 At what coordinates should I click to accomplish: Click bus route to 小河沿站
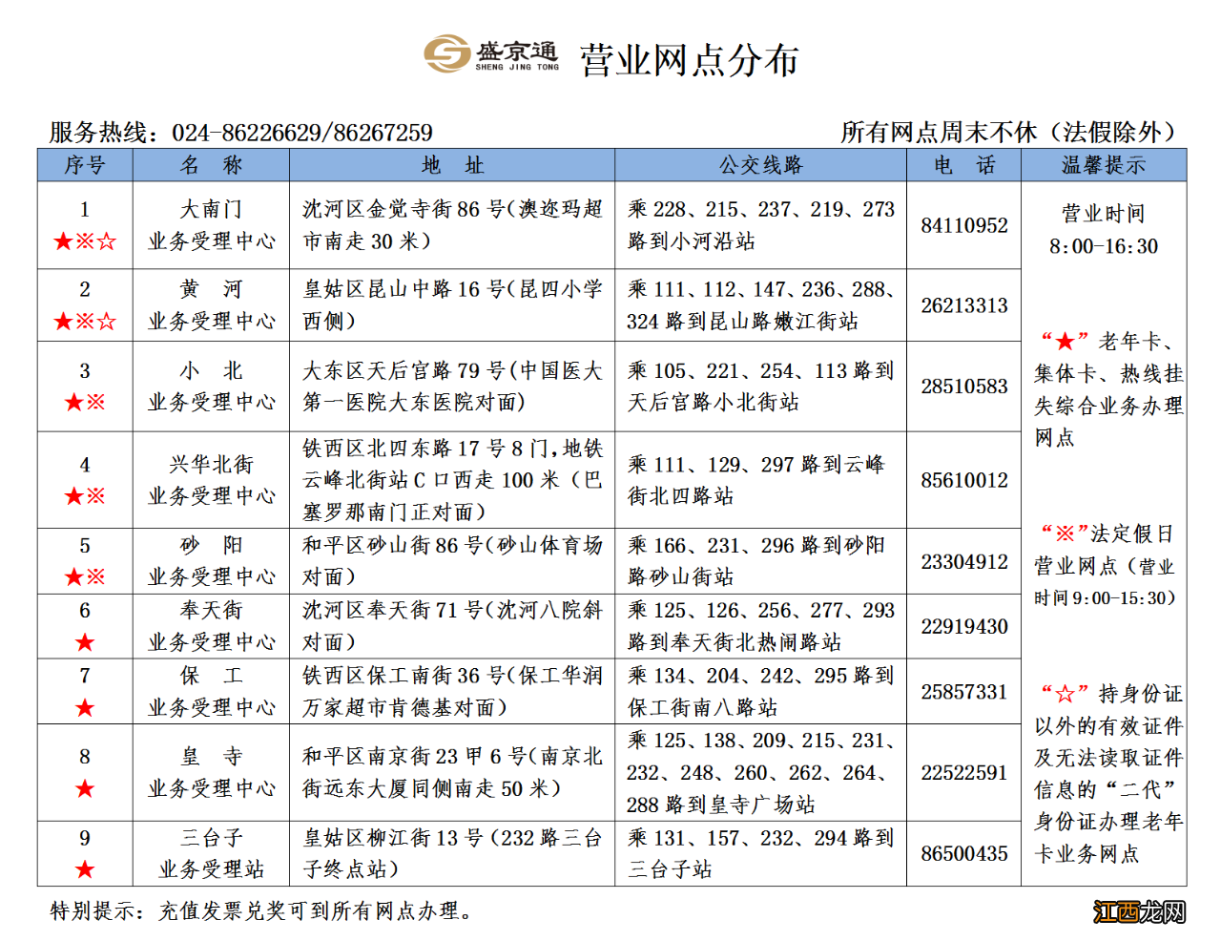pyautogui.click(x=760, y=225)
